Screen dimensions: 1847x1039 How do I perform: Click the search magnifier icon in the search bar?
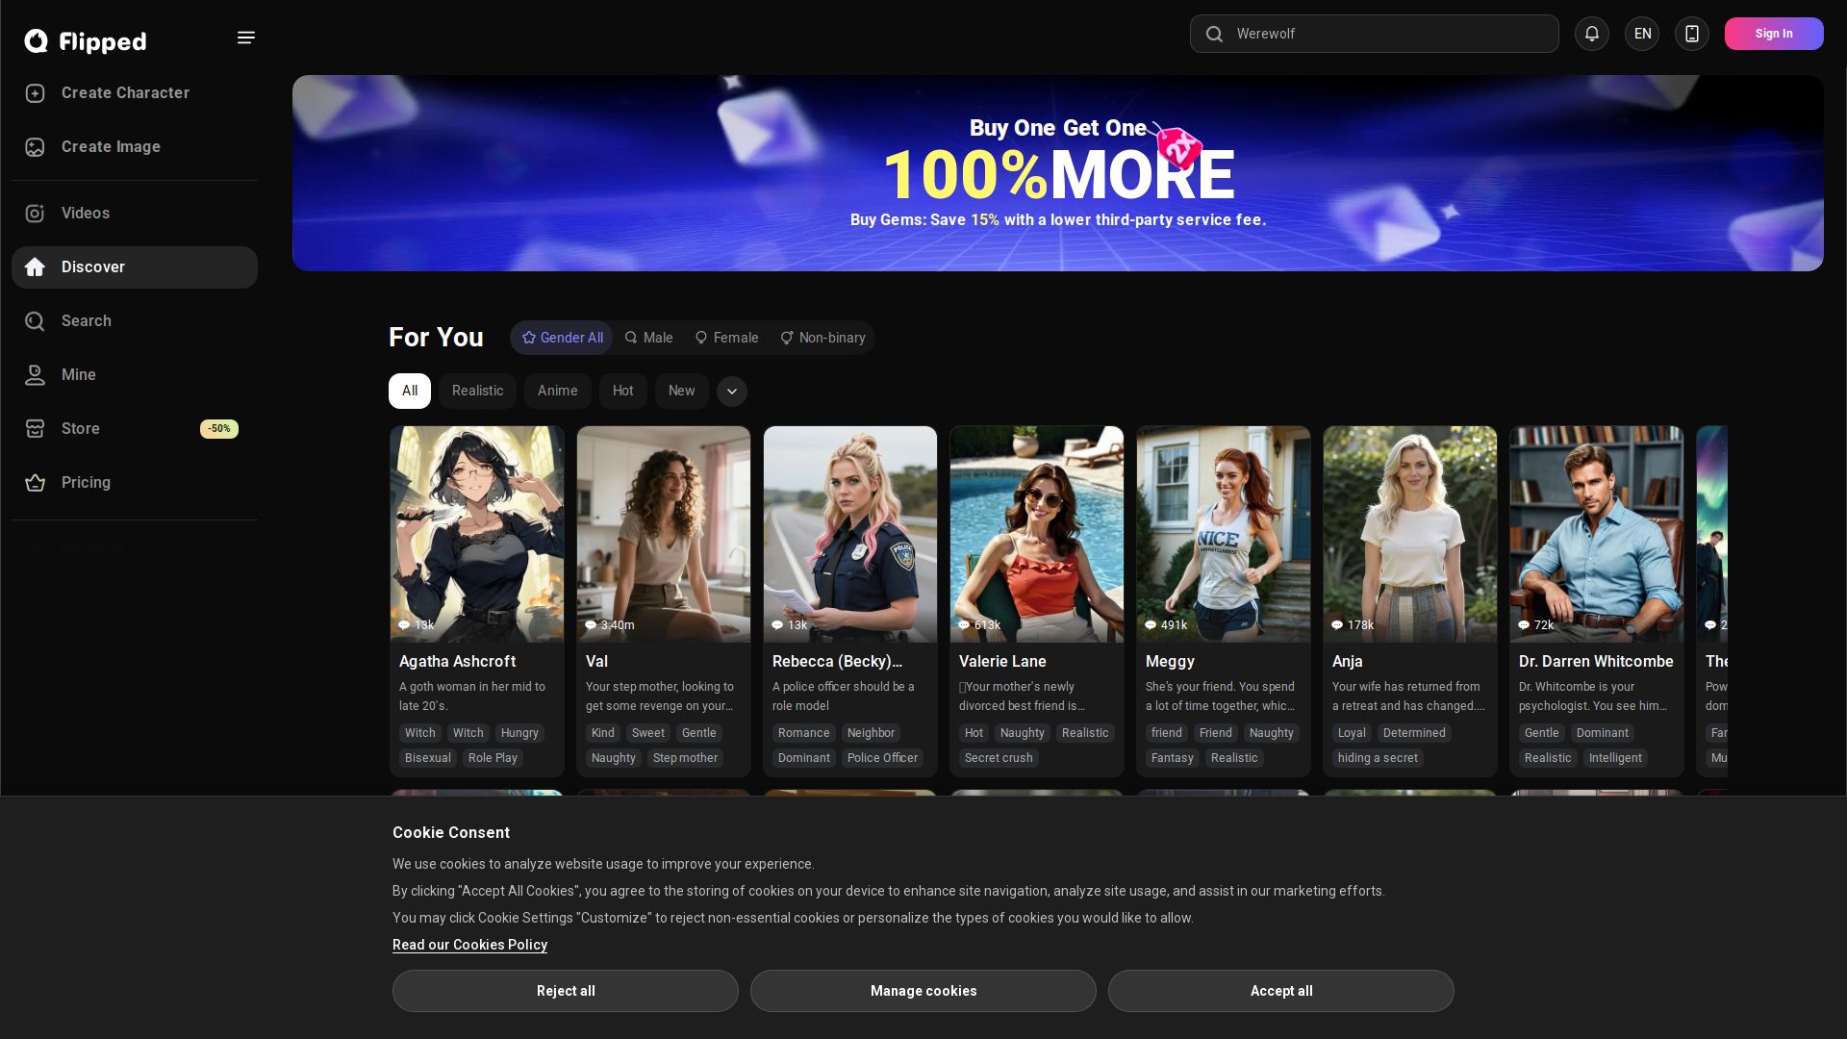tap(1214, 34)
